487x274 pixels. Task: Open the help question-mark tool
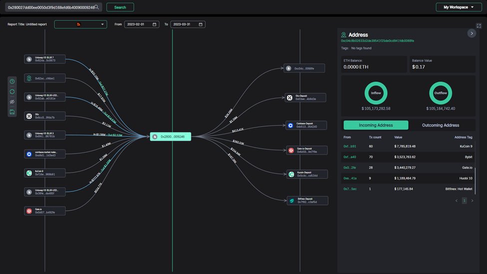(12, 81)
